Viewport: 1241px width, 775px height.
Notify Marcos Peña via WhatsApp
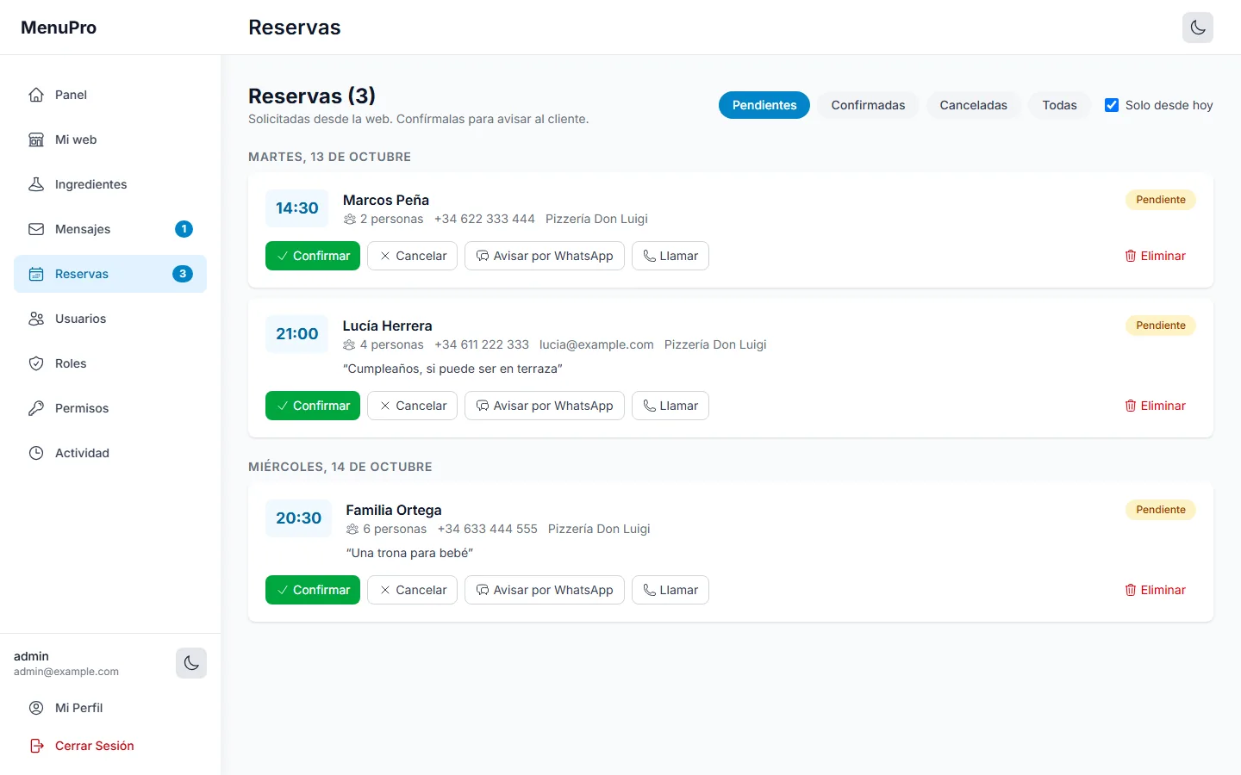pyautogui.click(x=545, y=256)
